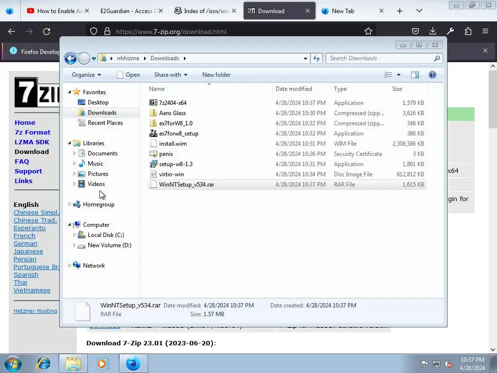Screen dimensions: 497x373
Task: Collapse the Favorites tree group
Action: coord(69,92)
